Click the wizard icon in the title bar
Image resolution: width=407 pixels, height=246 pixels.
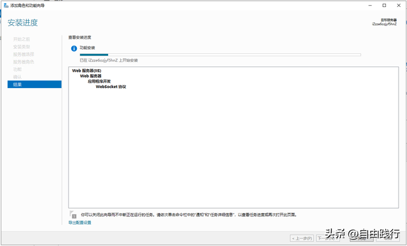(x=6, y=6)
